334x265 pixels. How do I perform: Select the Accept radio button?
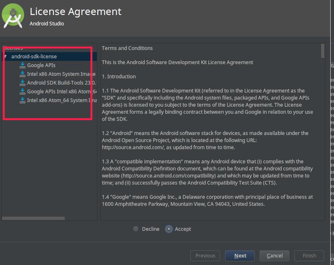coord(169,229)
